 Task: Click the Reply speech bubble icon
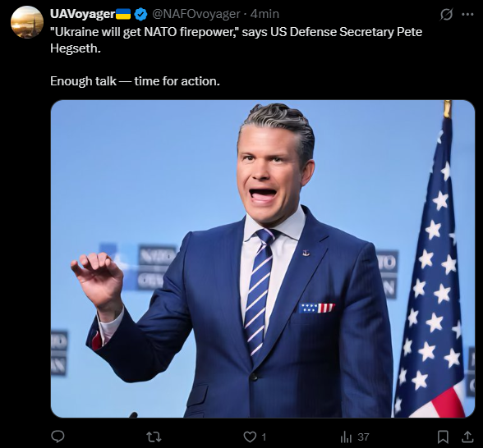coord(57,437)
